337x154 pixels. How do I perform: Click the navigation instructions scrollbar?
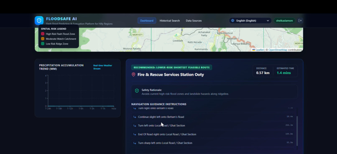[x=297, y=131]
